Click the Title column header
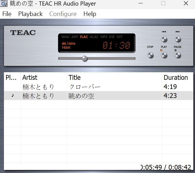Viewport: 195px width, 173px height. (x=114, y=78)
